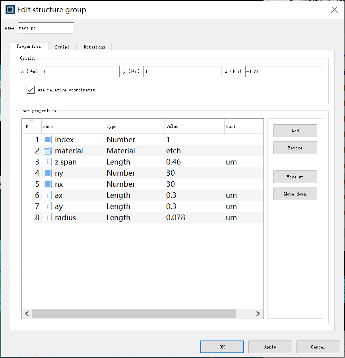Click the name field containing rect_pc
This screenshot has width=345, height=358.
click(46, 28)
